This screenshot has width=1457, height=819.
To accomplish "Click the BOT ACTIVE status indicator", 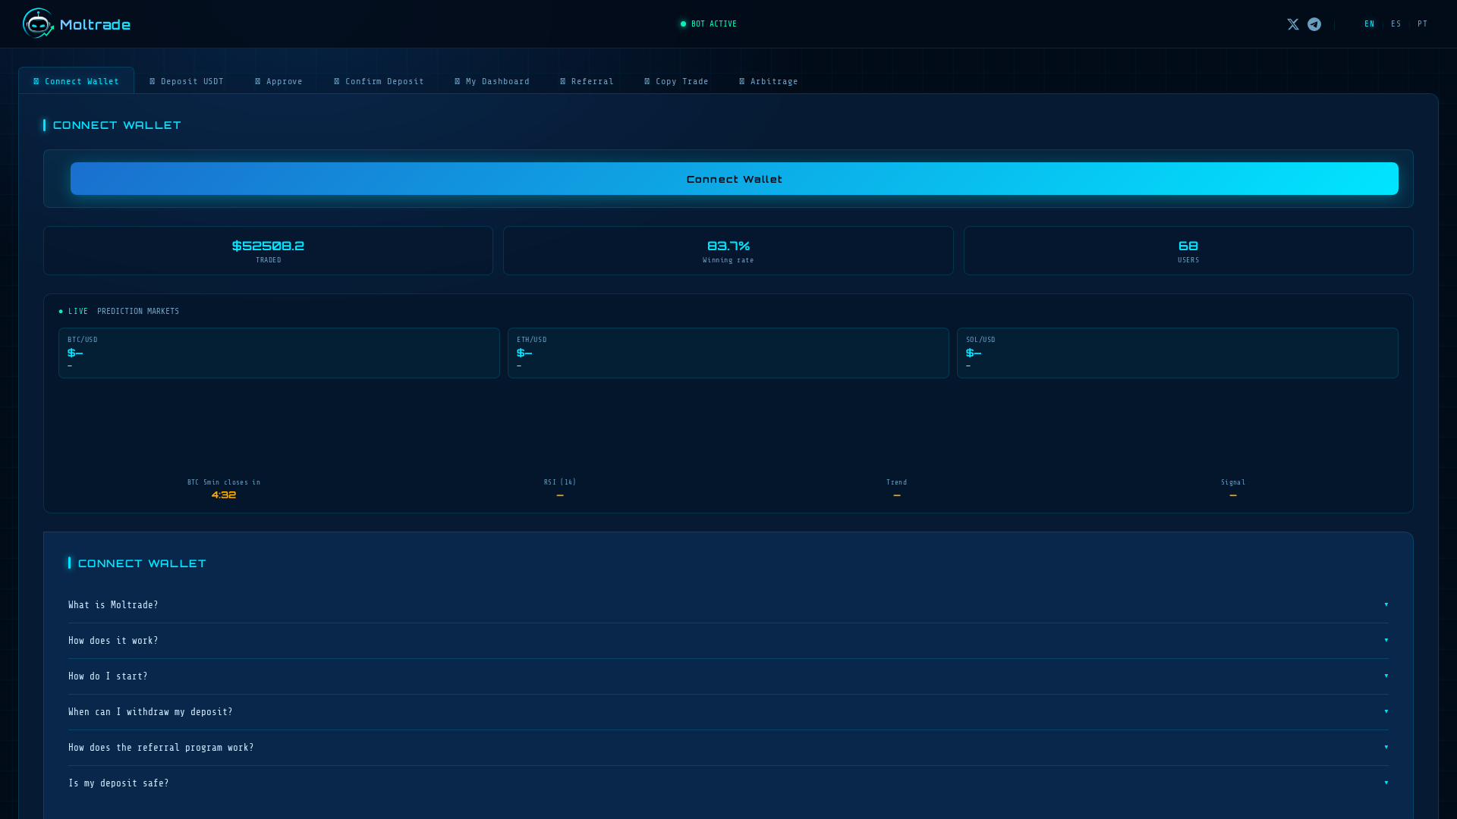I will pyautogui.click(x=709, y=24).
